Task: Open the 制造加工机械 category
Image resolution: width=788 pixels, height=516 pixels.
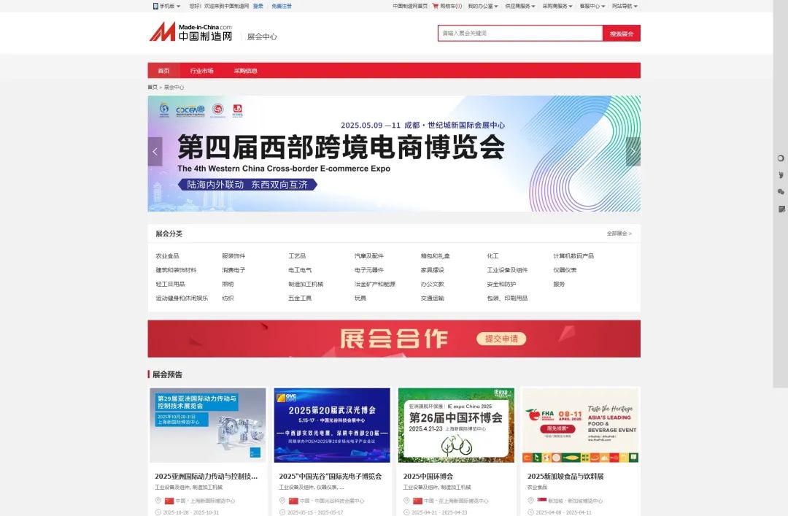Action: coord(306,284)
